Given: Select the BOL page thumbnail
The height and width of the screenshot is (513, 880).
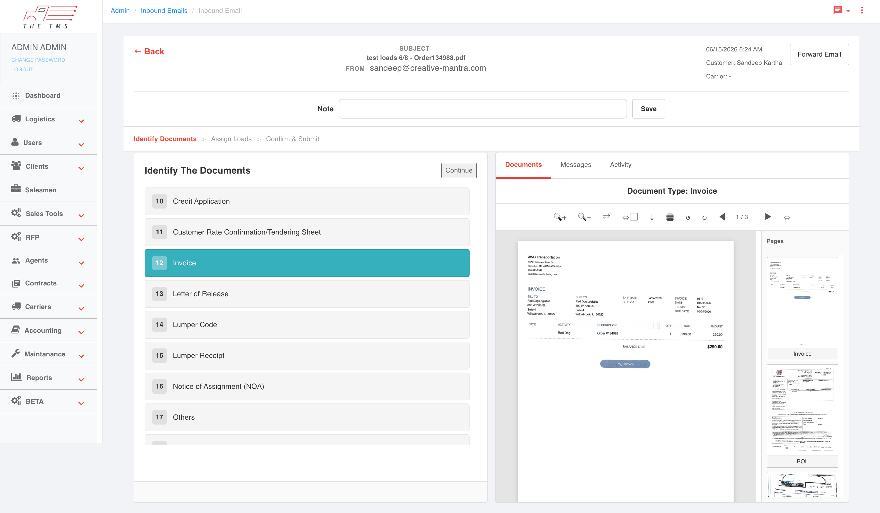Looking at the screenshot, I should tap(802, 416).
